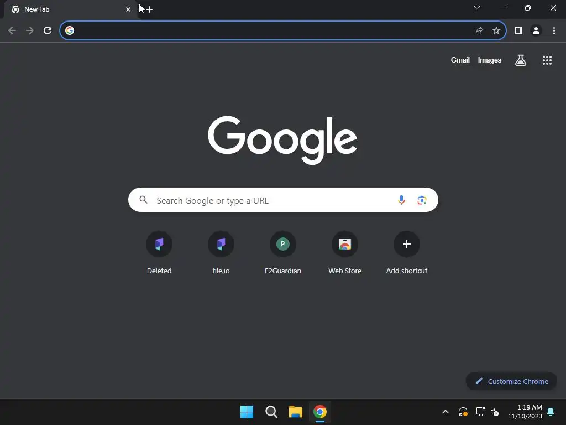566x425 pixels.
Task: Open the Web Store shortcut
Action: click(x=345, y=252)
